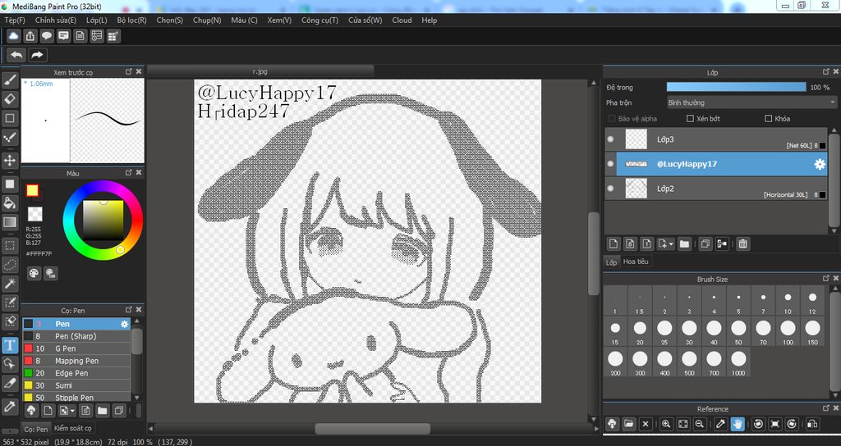This screenshot has height=446, width=841.
Task: Select the Eraser tool
Action: (x=10, y=99)
